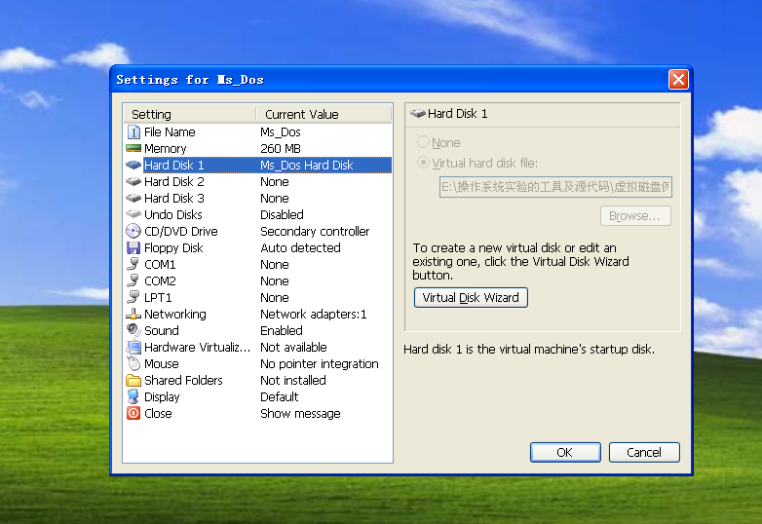This screenshot has width=762, height=524.
Task: Click the Secondary controller value
Action: coord(315,231)
